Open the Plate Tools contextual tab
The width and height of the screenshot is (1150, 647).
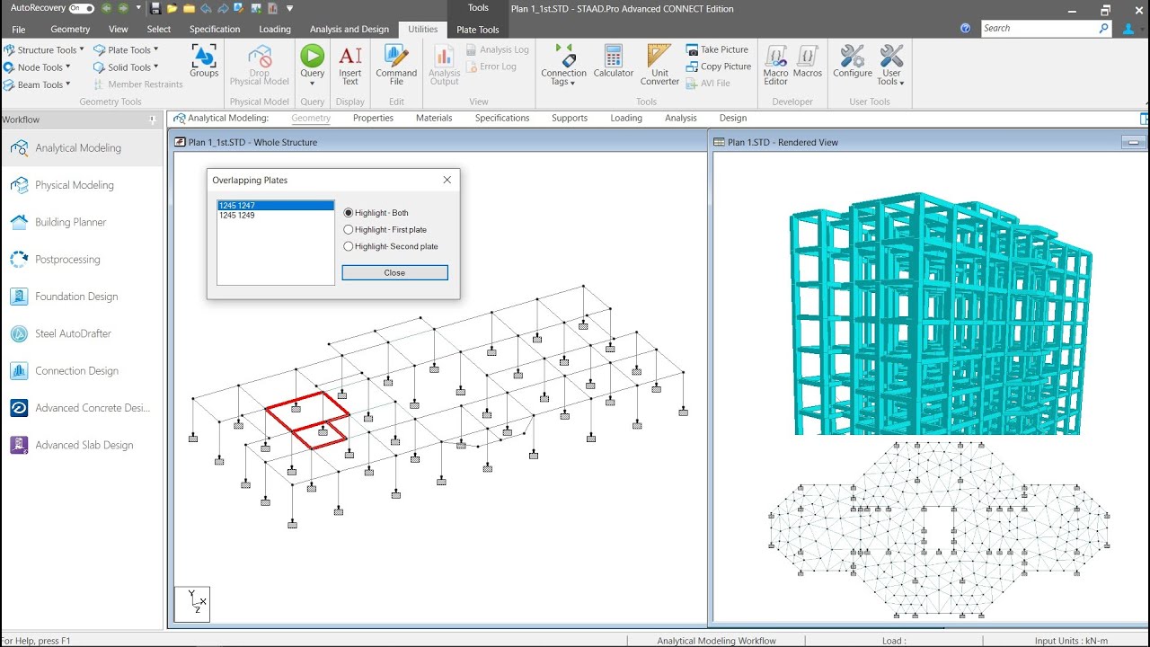(478, 30)
